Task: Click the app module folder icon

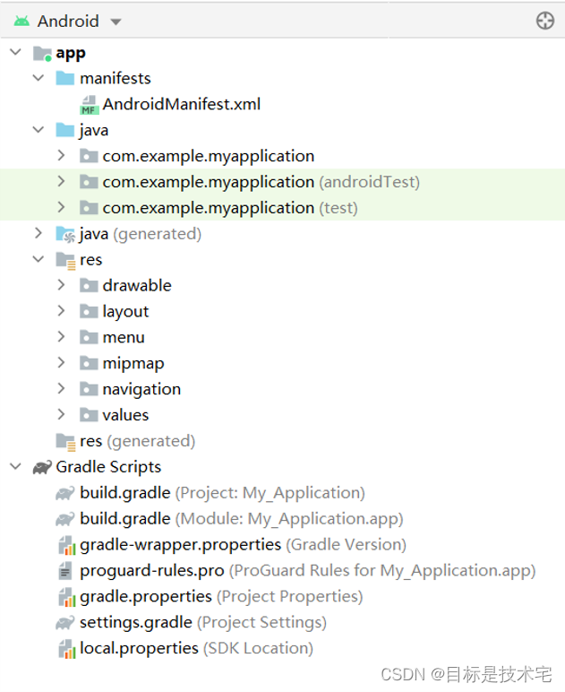Action: point(42,54)
